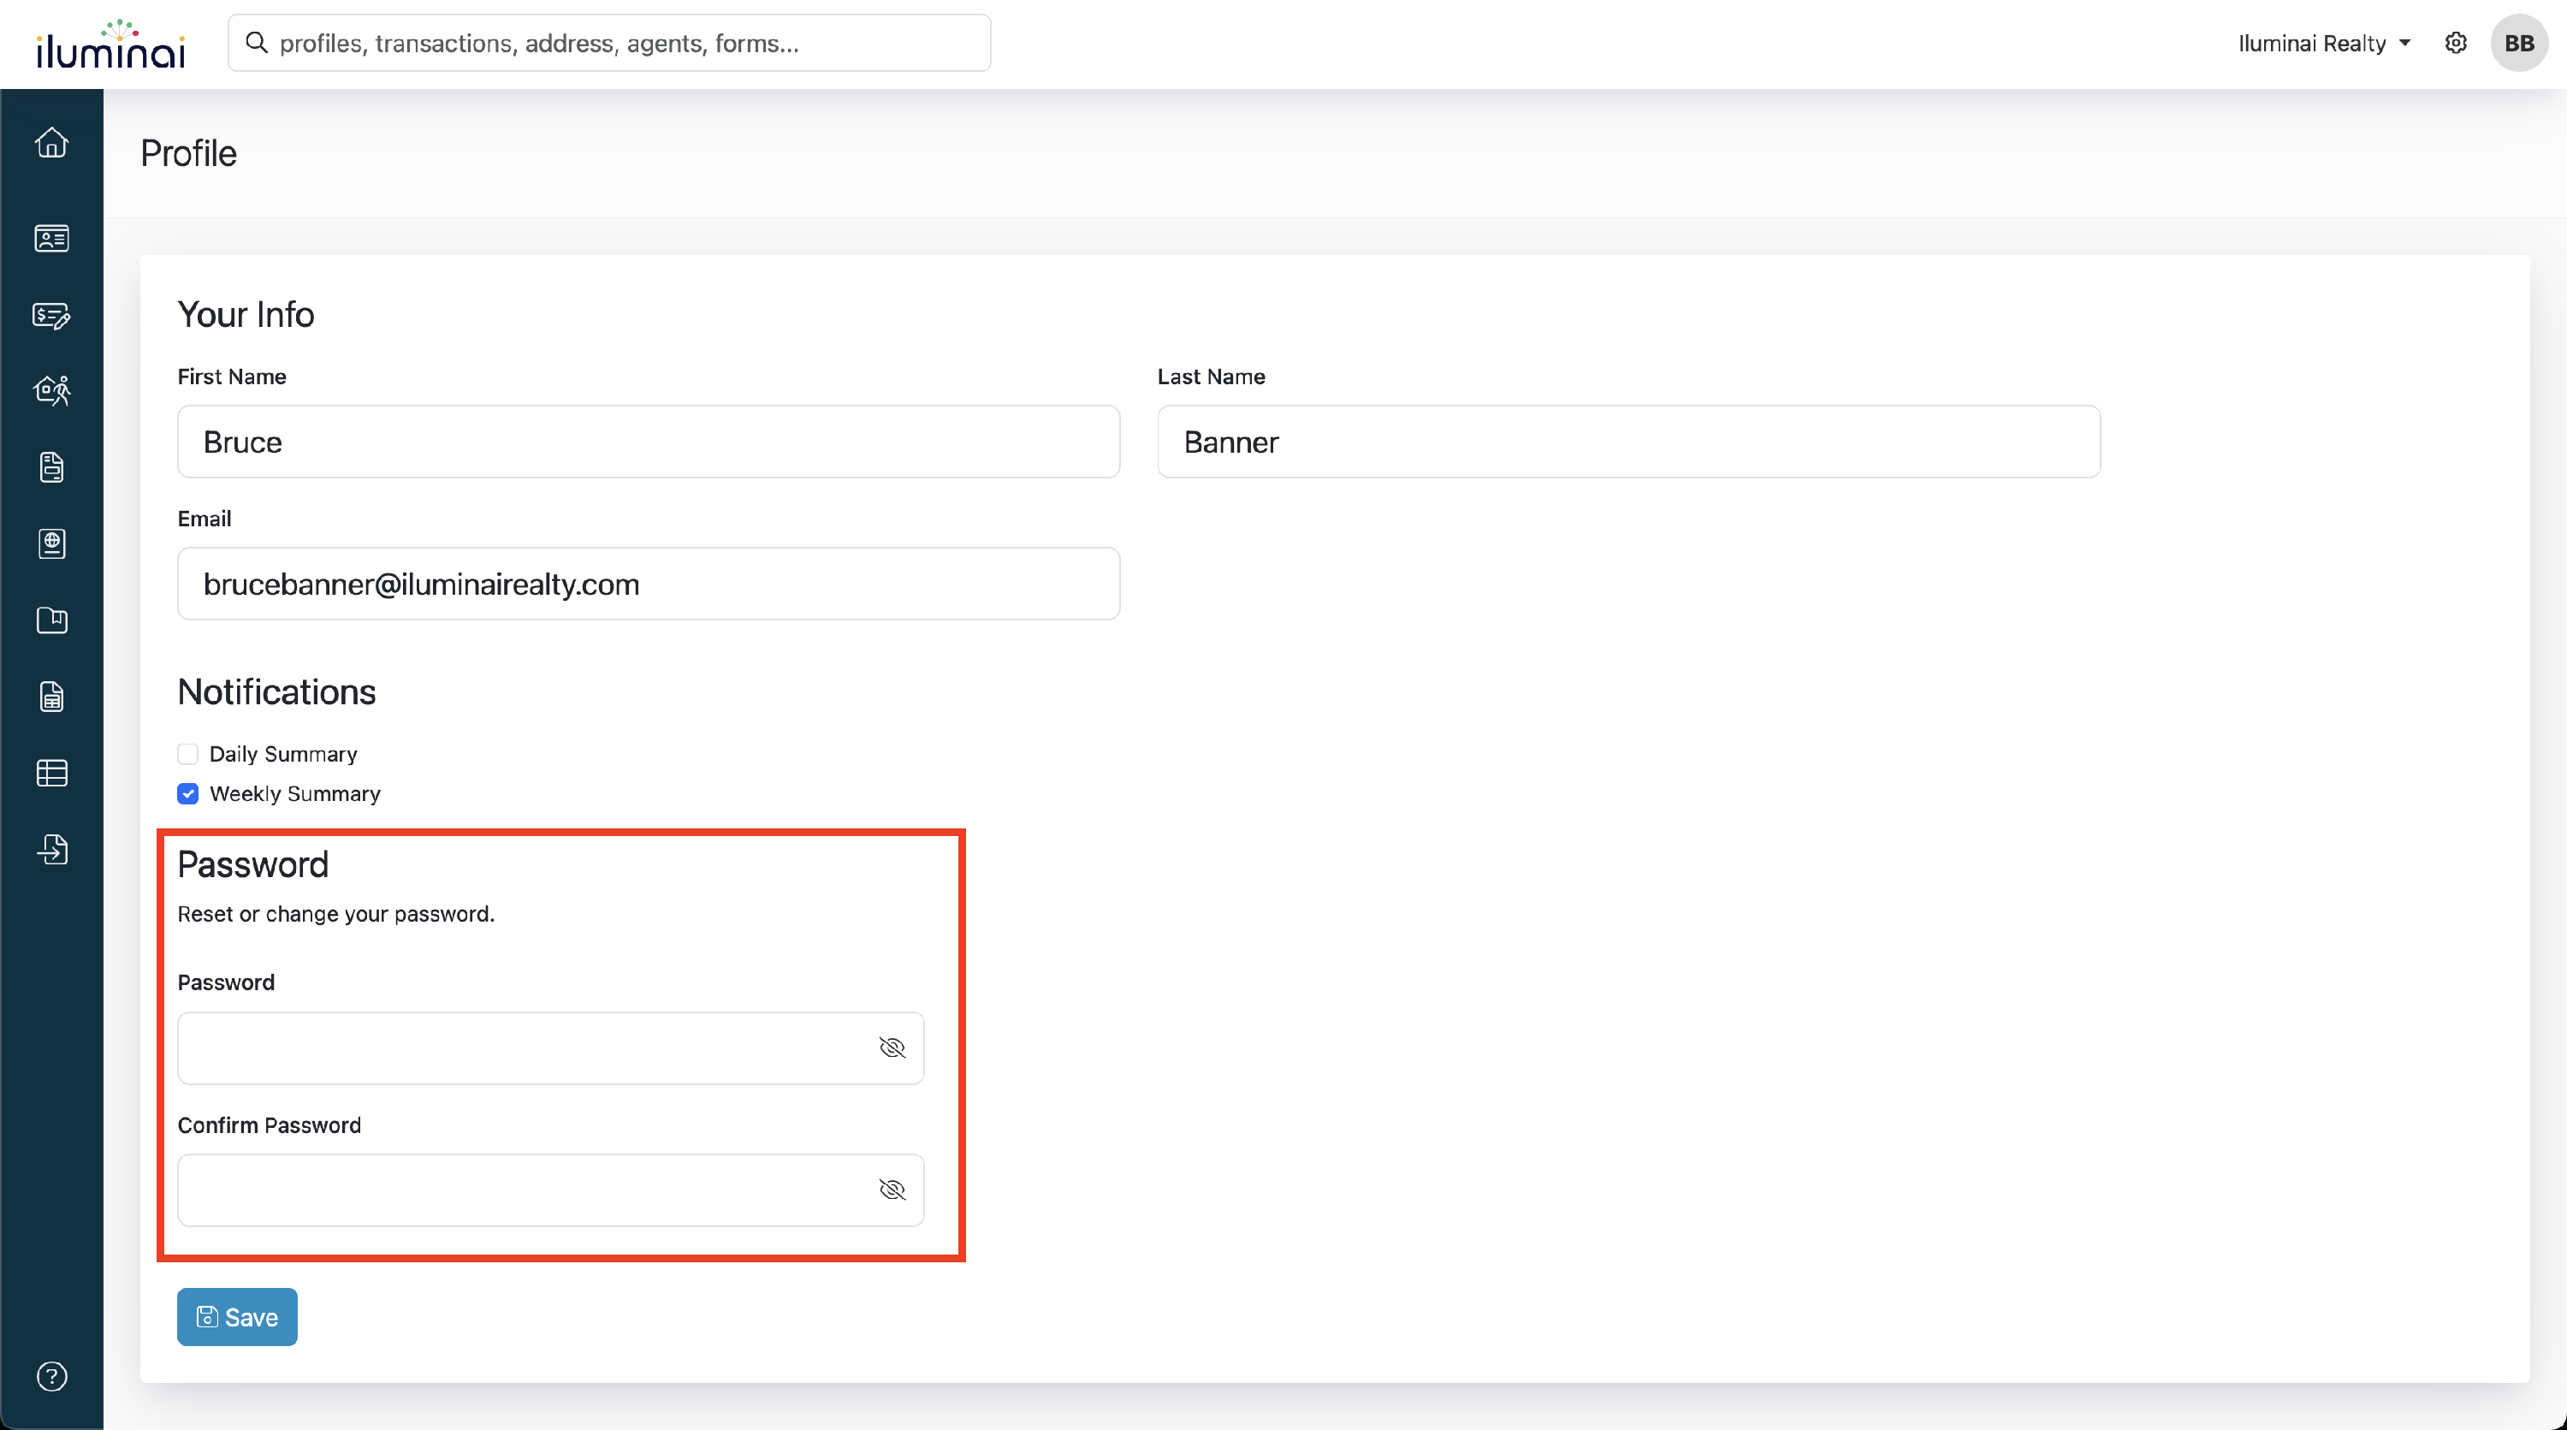Click the 'Notifications' section heading
Image resolution: width=2567 pixels, height=1430 pixels.
click(277, 691)
